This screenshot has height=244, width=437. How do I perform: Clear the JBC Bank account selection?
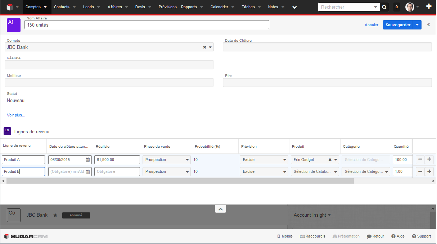tap(204, 47)
